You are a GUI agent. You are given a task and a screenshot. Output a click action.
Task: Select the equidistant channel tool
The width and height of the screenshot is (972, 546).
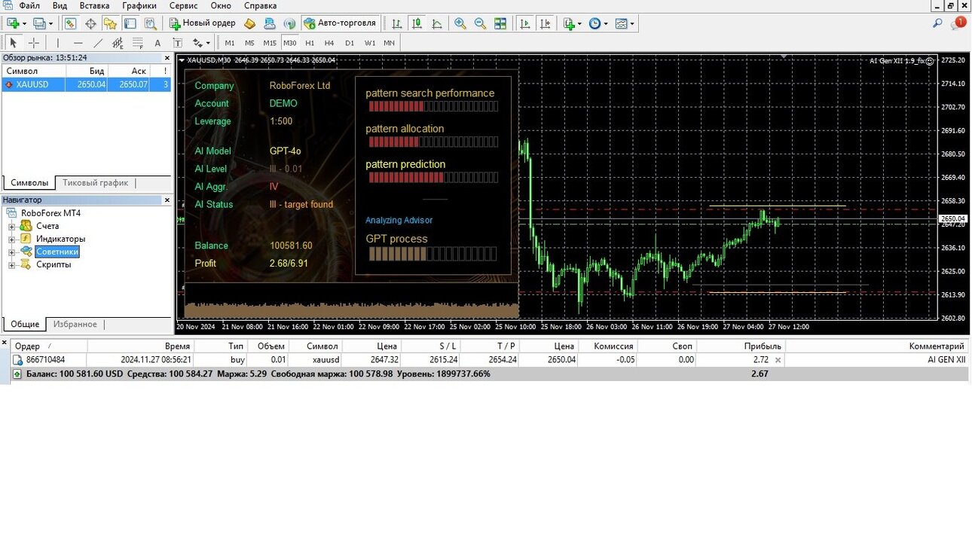point(118,43)
